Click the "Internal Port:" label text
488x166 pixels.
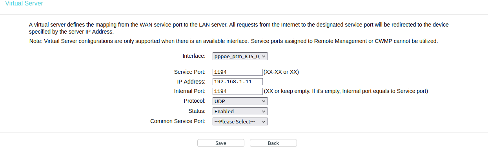pos(189,91)
